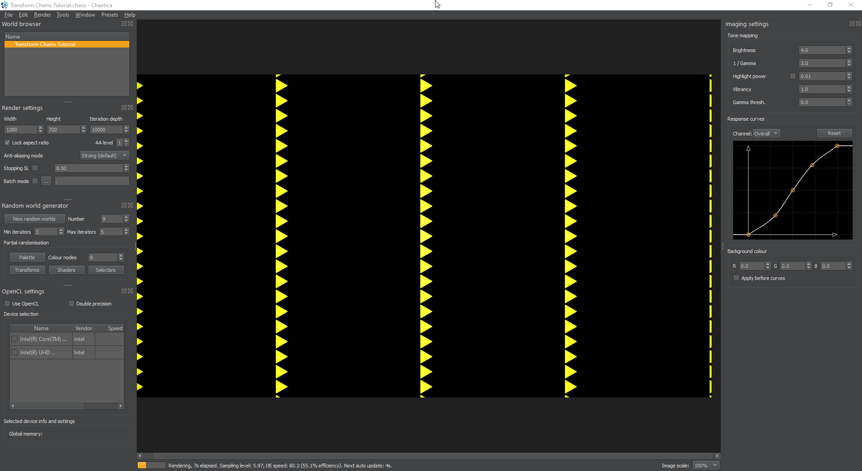Image resolution: width=862 pixels, height=471 pixels.
Task: Click New random worlds button
Action: pyautogui.click(x=35, y=219)
